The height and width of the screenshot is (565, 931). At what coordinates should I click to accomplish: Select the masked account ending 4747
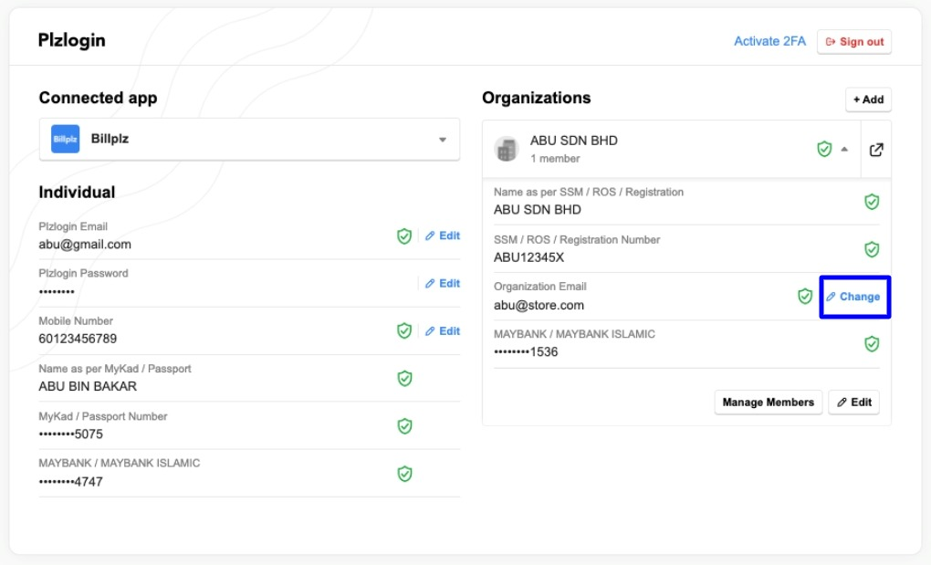[70, 482]
